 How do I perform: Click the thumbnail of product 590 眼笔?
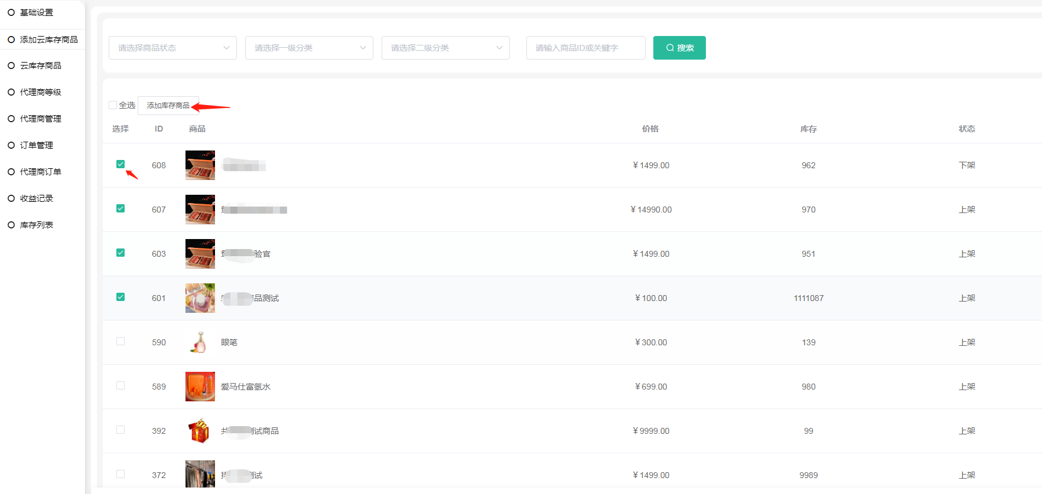pos(200,342)
